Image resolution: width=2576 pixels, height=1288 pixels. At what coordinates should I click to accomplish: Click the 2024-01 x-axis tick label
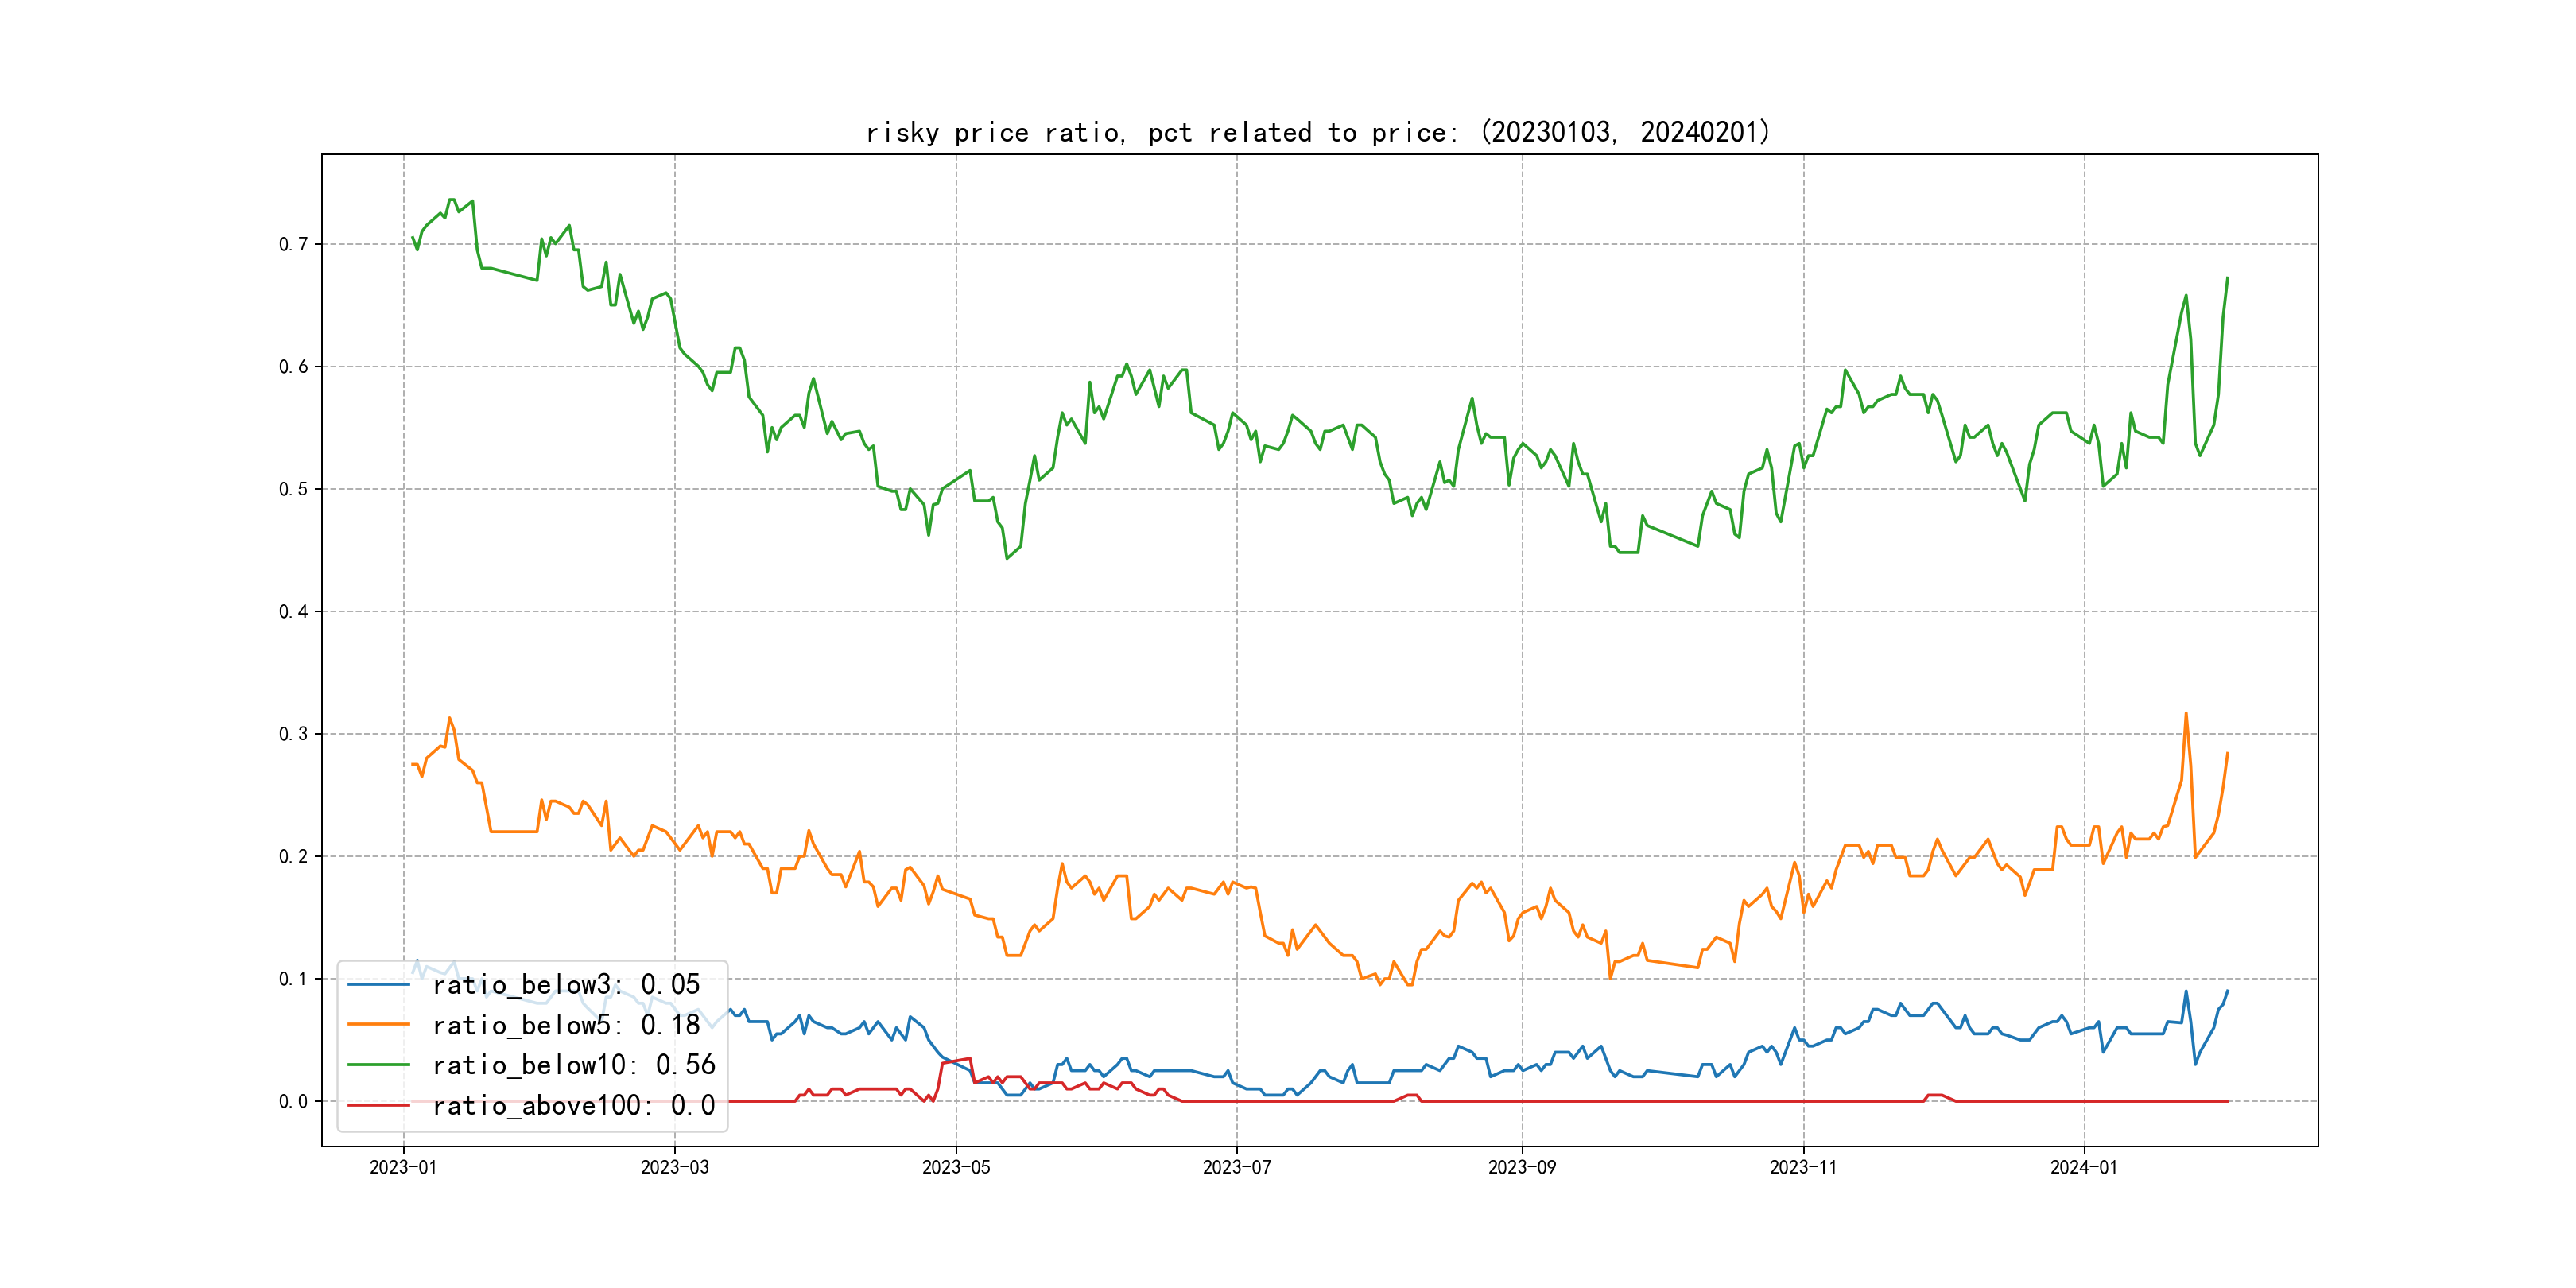coord(2084,1167)
